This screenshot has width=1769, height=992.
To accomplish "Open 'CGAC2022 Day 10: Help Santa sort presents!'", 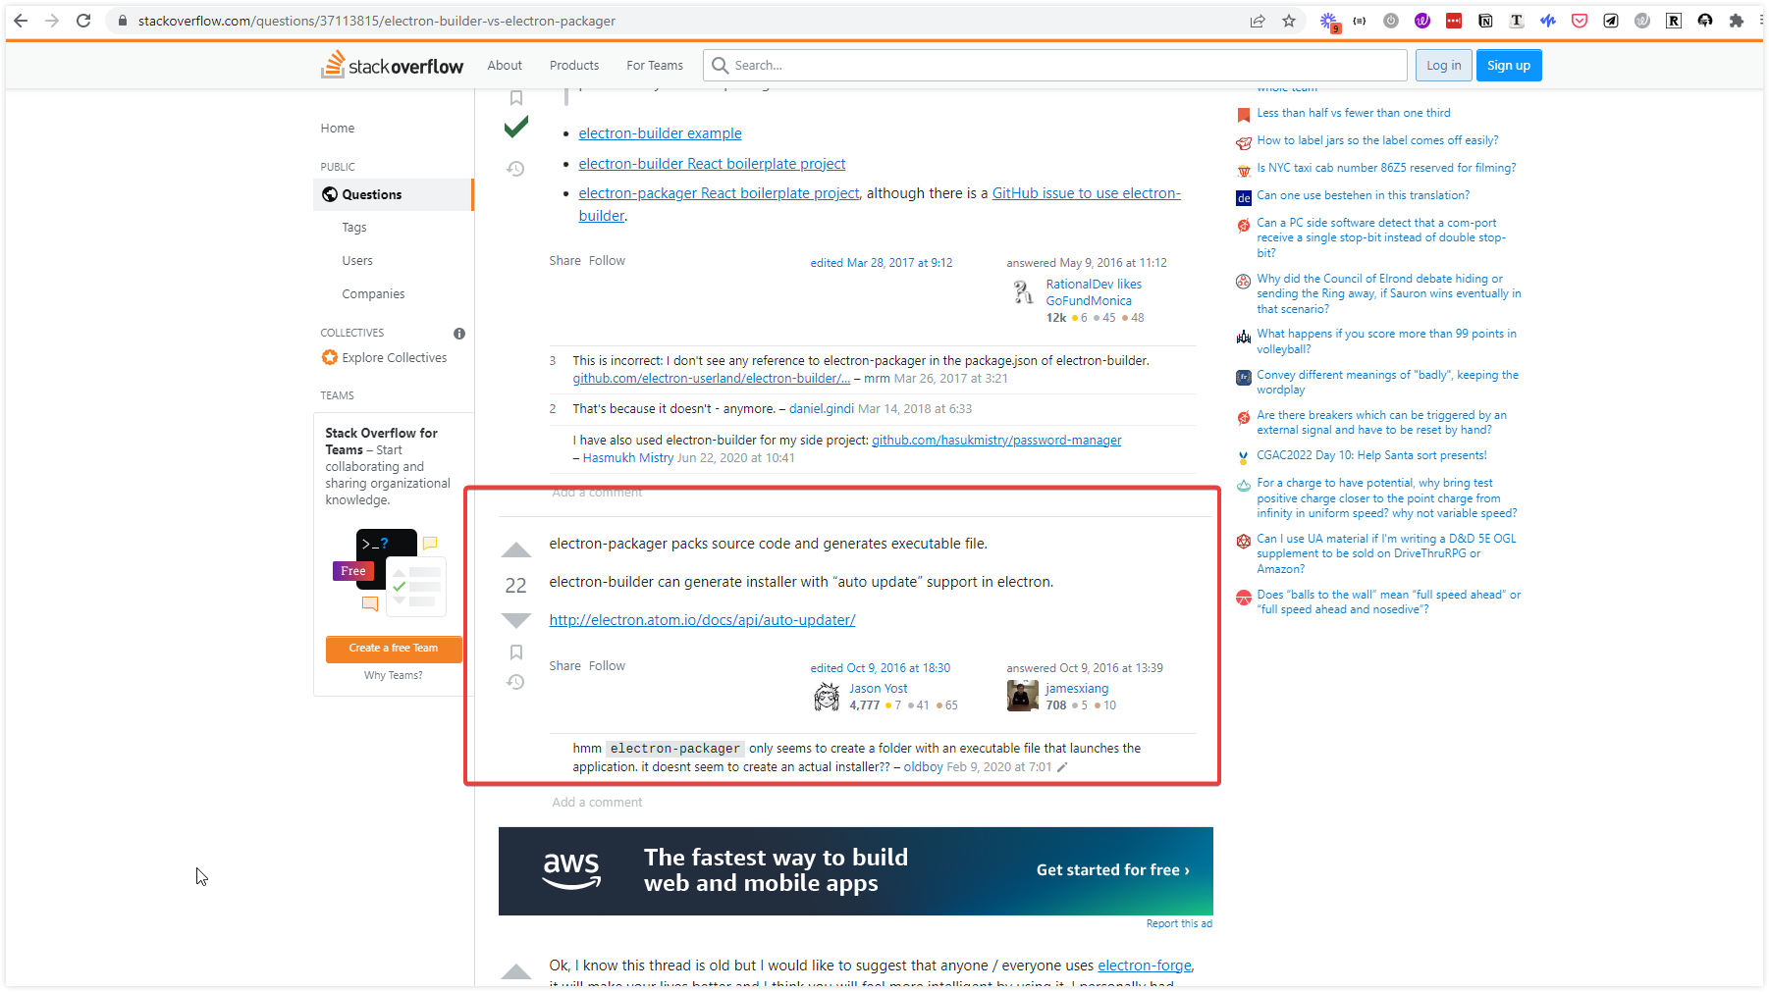I will [x=1371, y=456].
